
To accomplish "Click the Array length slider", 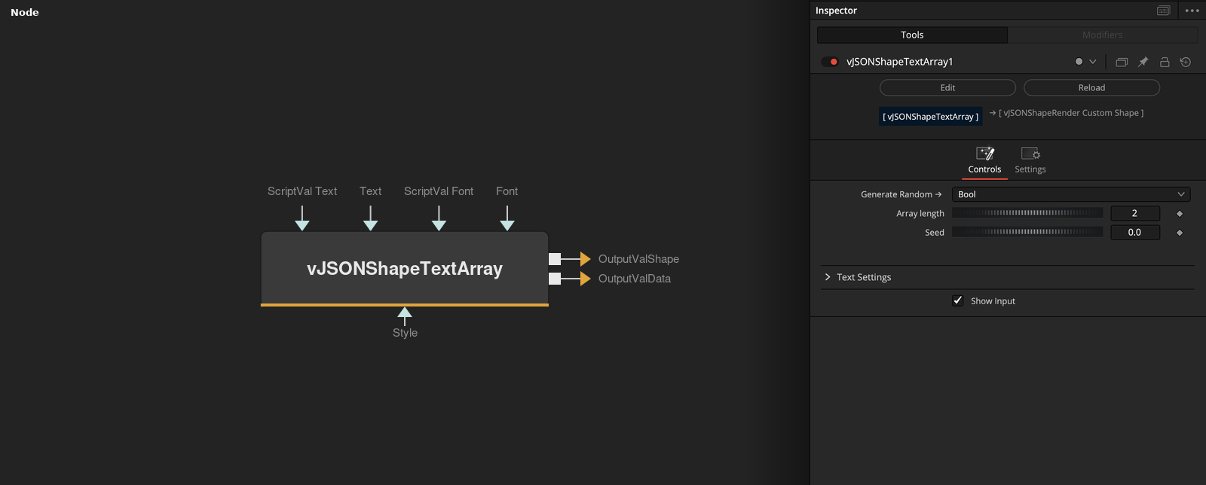I will click(x=1027, y=213).
